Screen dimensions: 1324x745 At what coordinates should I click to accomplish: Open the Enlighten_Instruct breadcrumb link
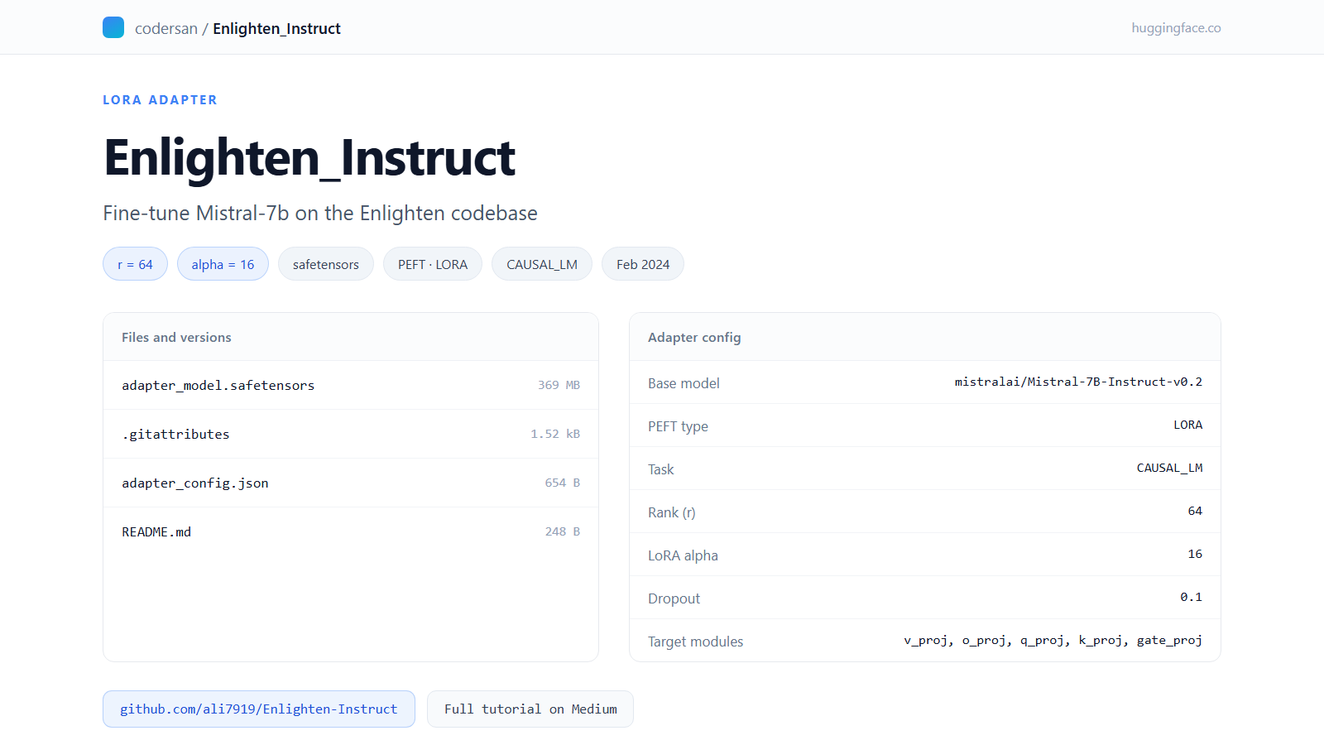point(276,28)
